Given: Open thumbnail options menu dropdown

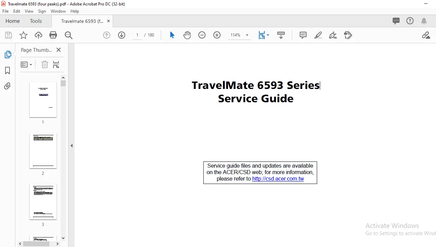Looking at the screenshot, I should [x=27, y=64].
